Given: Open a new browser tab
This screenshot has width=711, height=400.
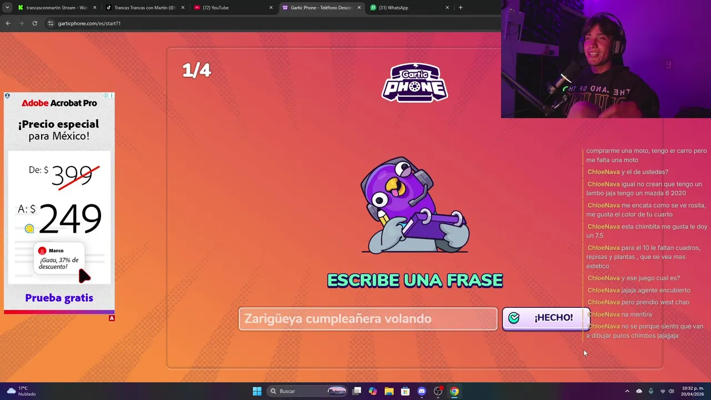Looking at the screenshot, I should [460, 8].
